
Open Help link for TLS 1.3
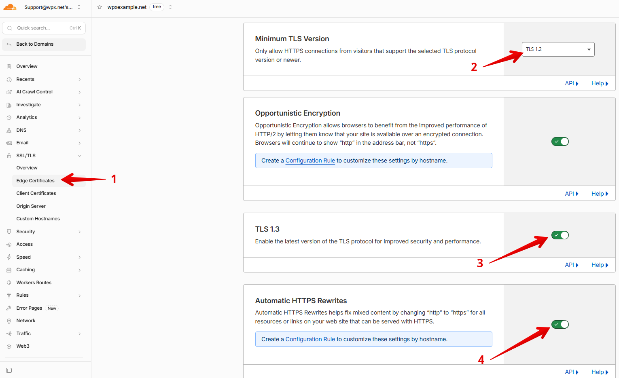pyautogui.click(x=600, y=265)
